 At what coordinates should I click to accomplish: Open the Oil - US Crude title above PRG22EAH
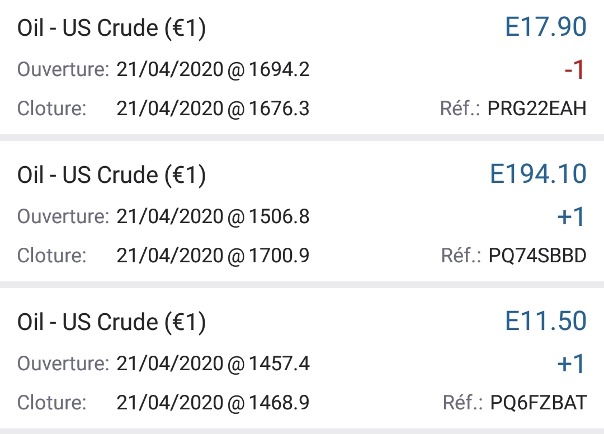(112, 29)
